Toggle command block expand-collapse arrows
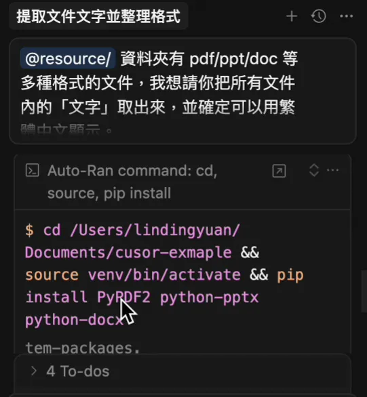Viewport: 367px width, 397px height. [314, 170]
